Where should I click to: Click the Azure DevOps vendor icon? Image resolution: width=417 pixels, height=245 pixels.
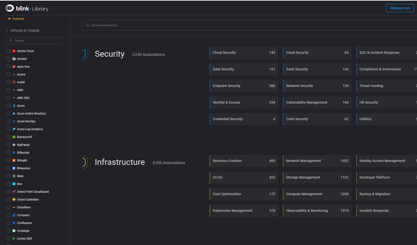pyautogui.click(x=14, y=121)
